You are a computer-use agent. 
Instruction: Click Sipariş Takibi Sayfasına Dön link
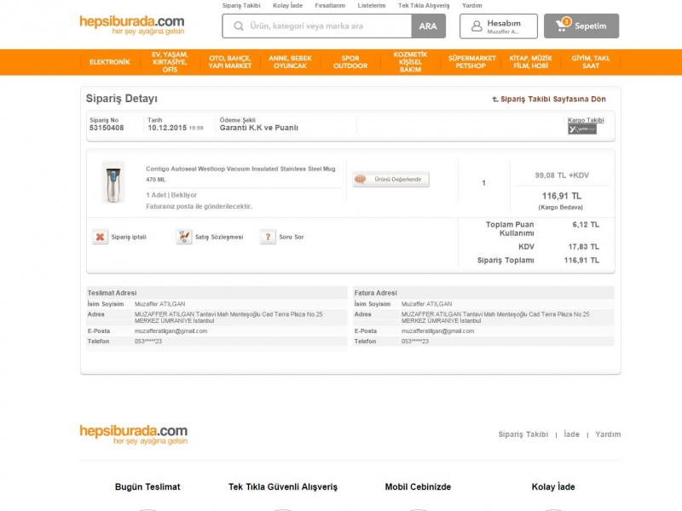point(552,99)
